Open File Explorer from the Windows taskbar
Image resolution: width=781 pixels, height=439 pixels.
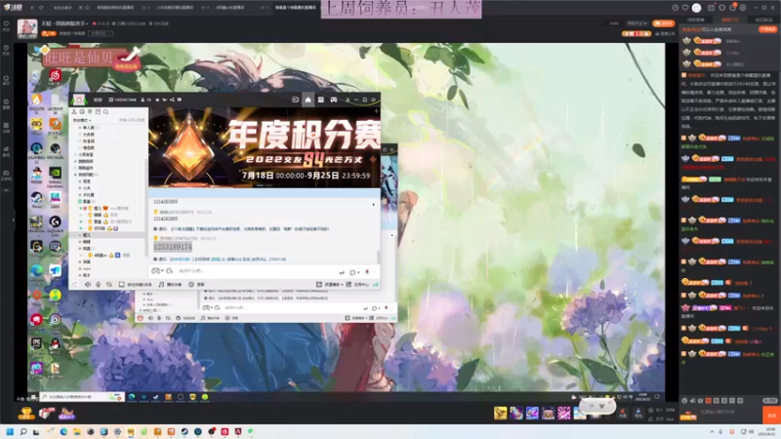pyautogui.click(x=77, y=431)
